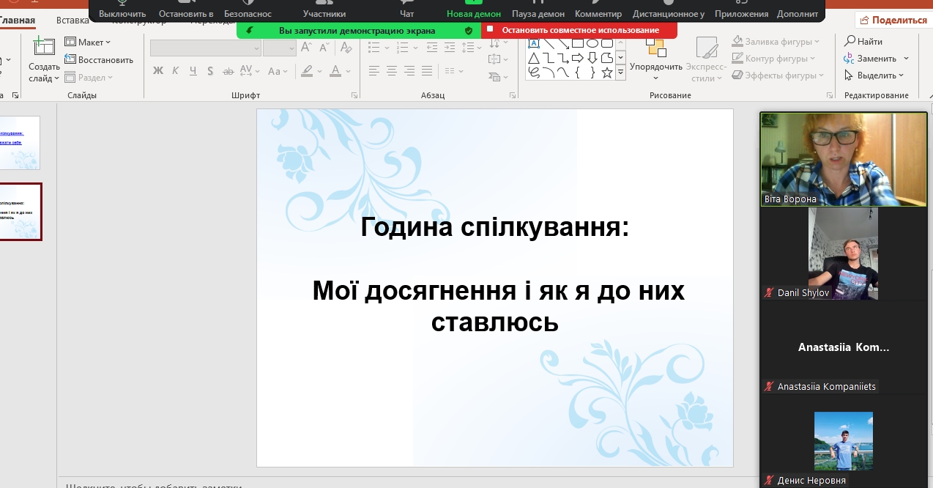
Task: Select the upper slide thumbnail with links
Action: click(20, 143)
